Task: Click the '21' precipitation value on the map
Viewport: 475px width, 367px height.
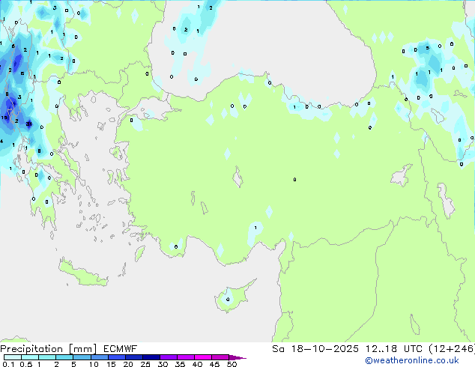Action: (x=28, y=124)
